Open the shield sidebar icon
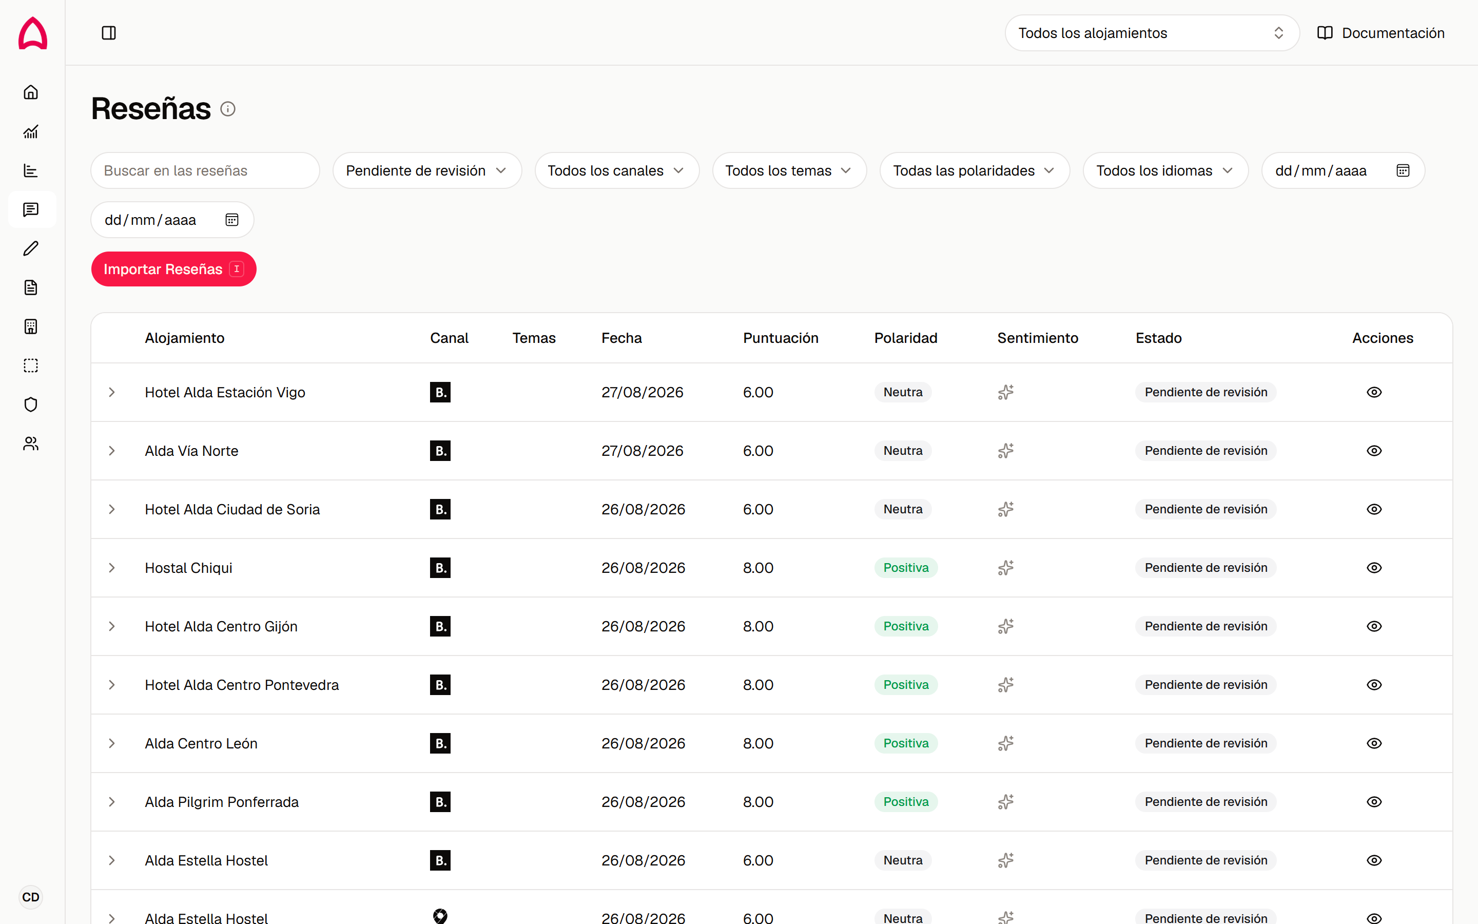 (31, 405)
